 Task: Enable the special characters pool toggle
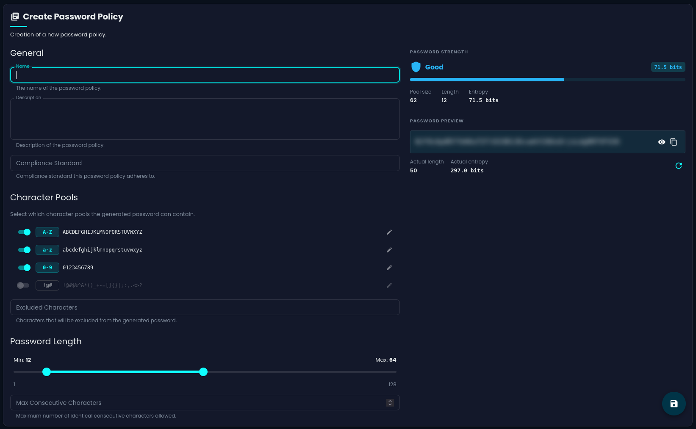pos(23,285)
